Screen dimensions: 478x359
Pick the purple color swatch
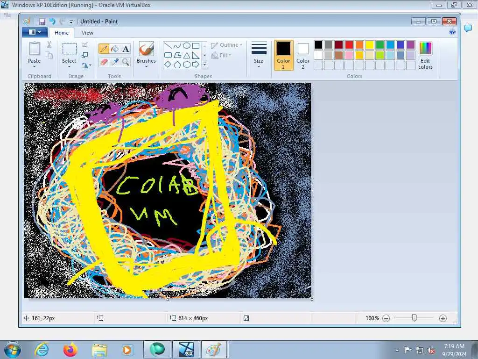411,45
